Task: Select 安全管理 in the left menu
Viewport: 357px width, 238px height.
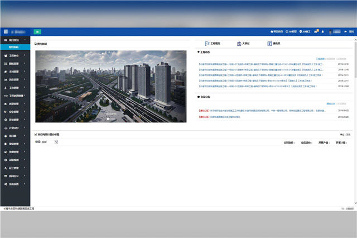Action: (15, 112)
